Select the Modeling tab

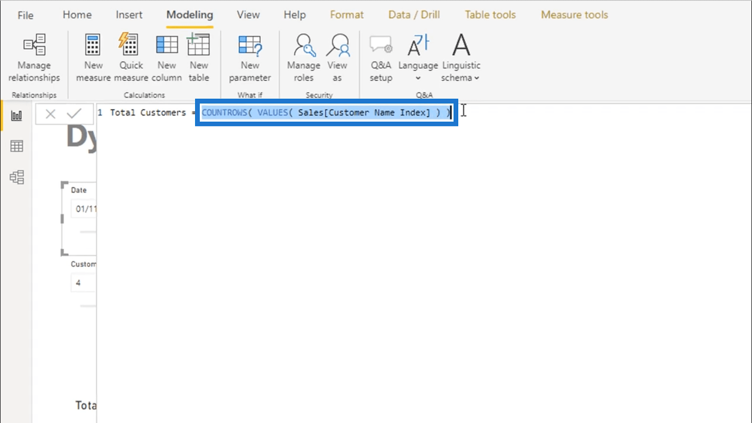(x=190, y=15)
